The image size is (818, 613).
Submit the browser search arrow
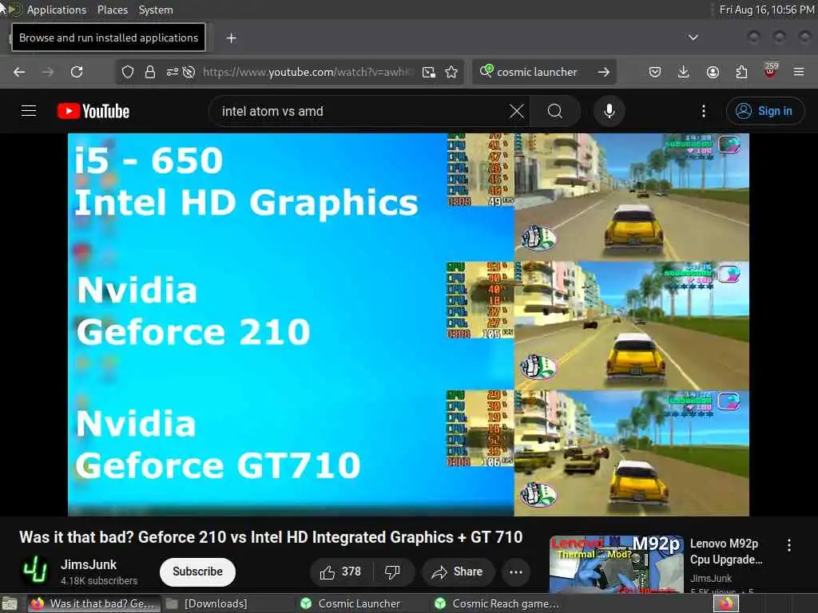pyautogui.click(x=604, y=72)
